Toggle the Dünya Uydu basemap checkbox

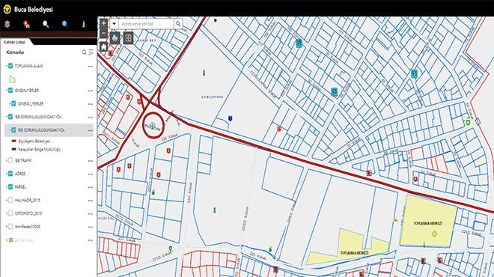[x=10, y=240]
